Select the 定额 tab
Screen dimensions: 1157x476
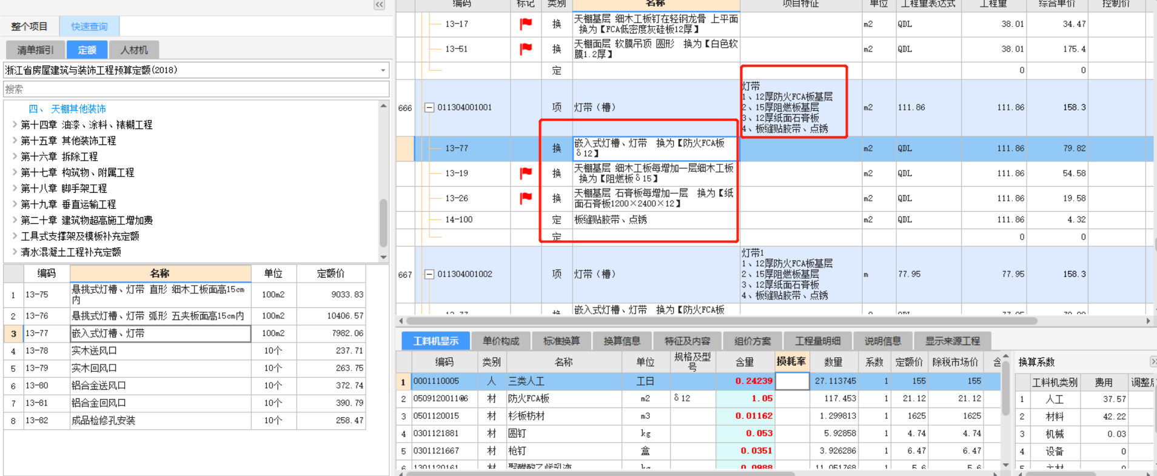(87, 50)
